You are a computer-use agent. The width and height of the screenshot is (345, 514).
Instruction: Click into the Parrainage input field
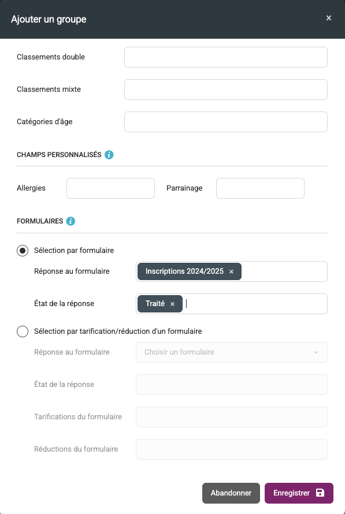point(260,188)
